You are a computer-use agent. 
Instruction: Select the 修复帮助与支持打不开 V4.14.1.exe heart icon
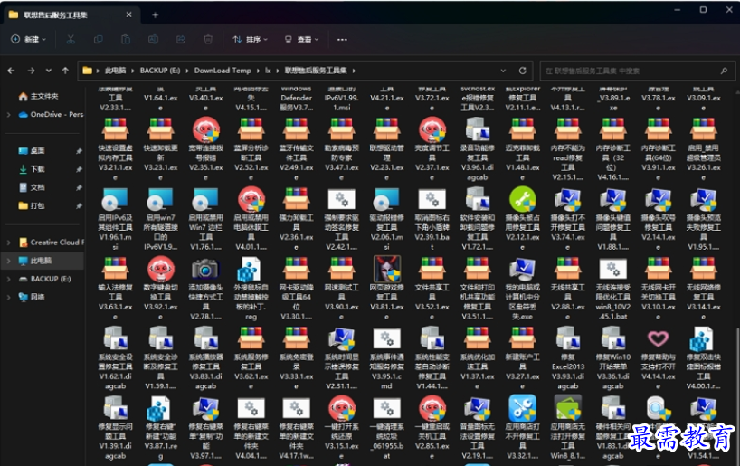pyautogui.click(x=659, y=338)
